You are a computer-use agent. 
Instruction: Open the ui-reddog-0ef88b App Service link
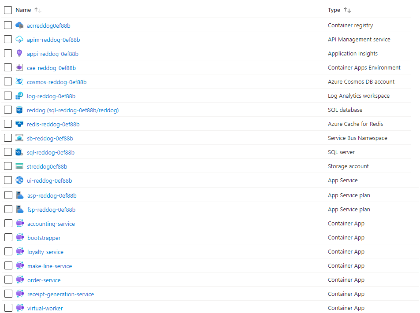coord(49,180)
